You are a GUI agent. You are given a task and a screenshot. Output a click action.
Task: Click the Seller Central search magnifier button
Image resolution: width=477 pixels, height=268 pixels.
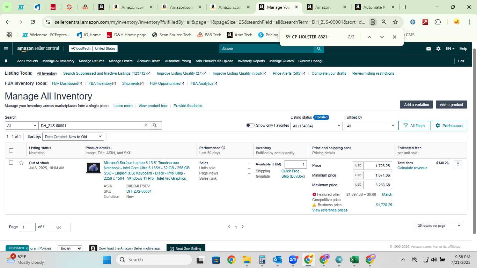tap(318, 49)
